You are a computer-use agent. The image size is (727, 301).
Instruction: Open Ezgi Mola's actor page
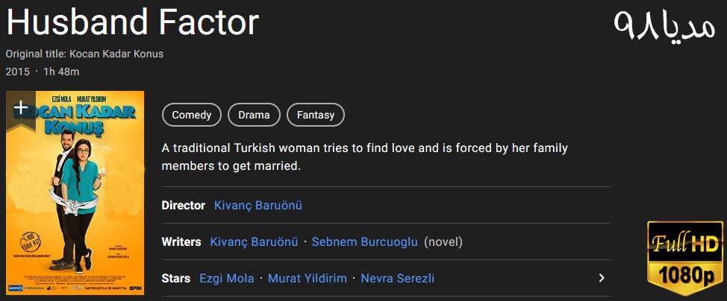[x=227, y=279]
